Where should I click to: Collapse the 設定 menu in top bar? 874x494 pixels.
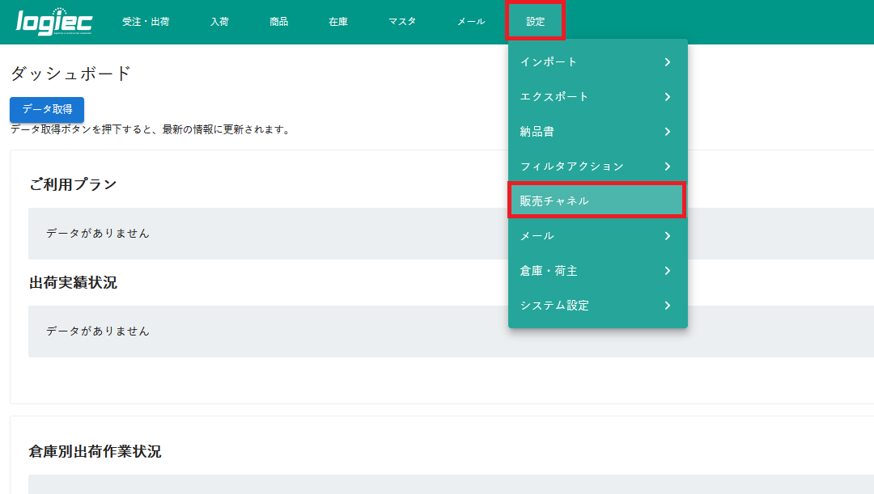pyautogui.click(x=535, y=22)
